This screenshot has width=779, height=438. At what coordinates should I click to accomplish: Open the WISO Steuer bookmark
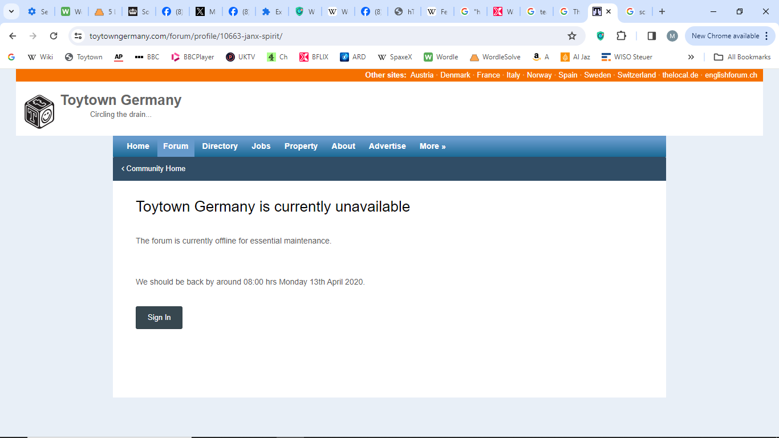(x=627, y=57)
